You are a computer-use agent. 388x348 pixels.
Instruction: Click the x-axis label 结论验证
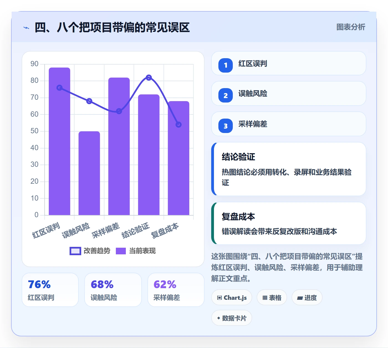coord(136,231)
